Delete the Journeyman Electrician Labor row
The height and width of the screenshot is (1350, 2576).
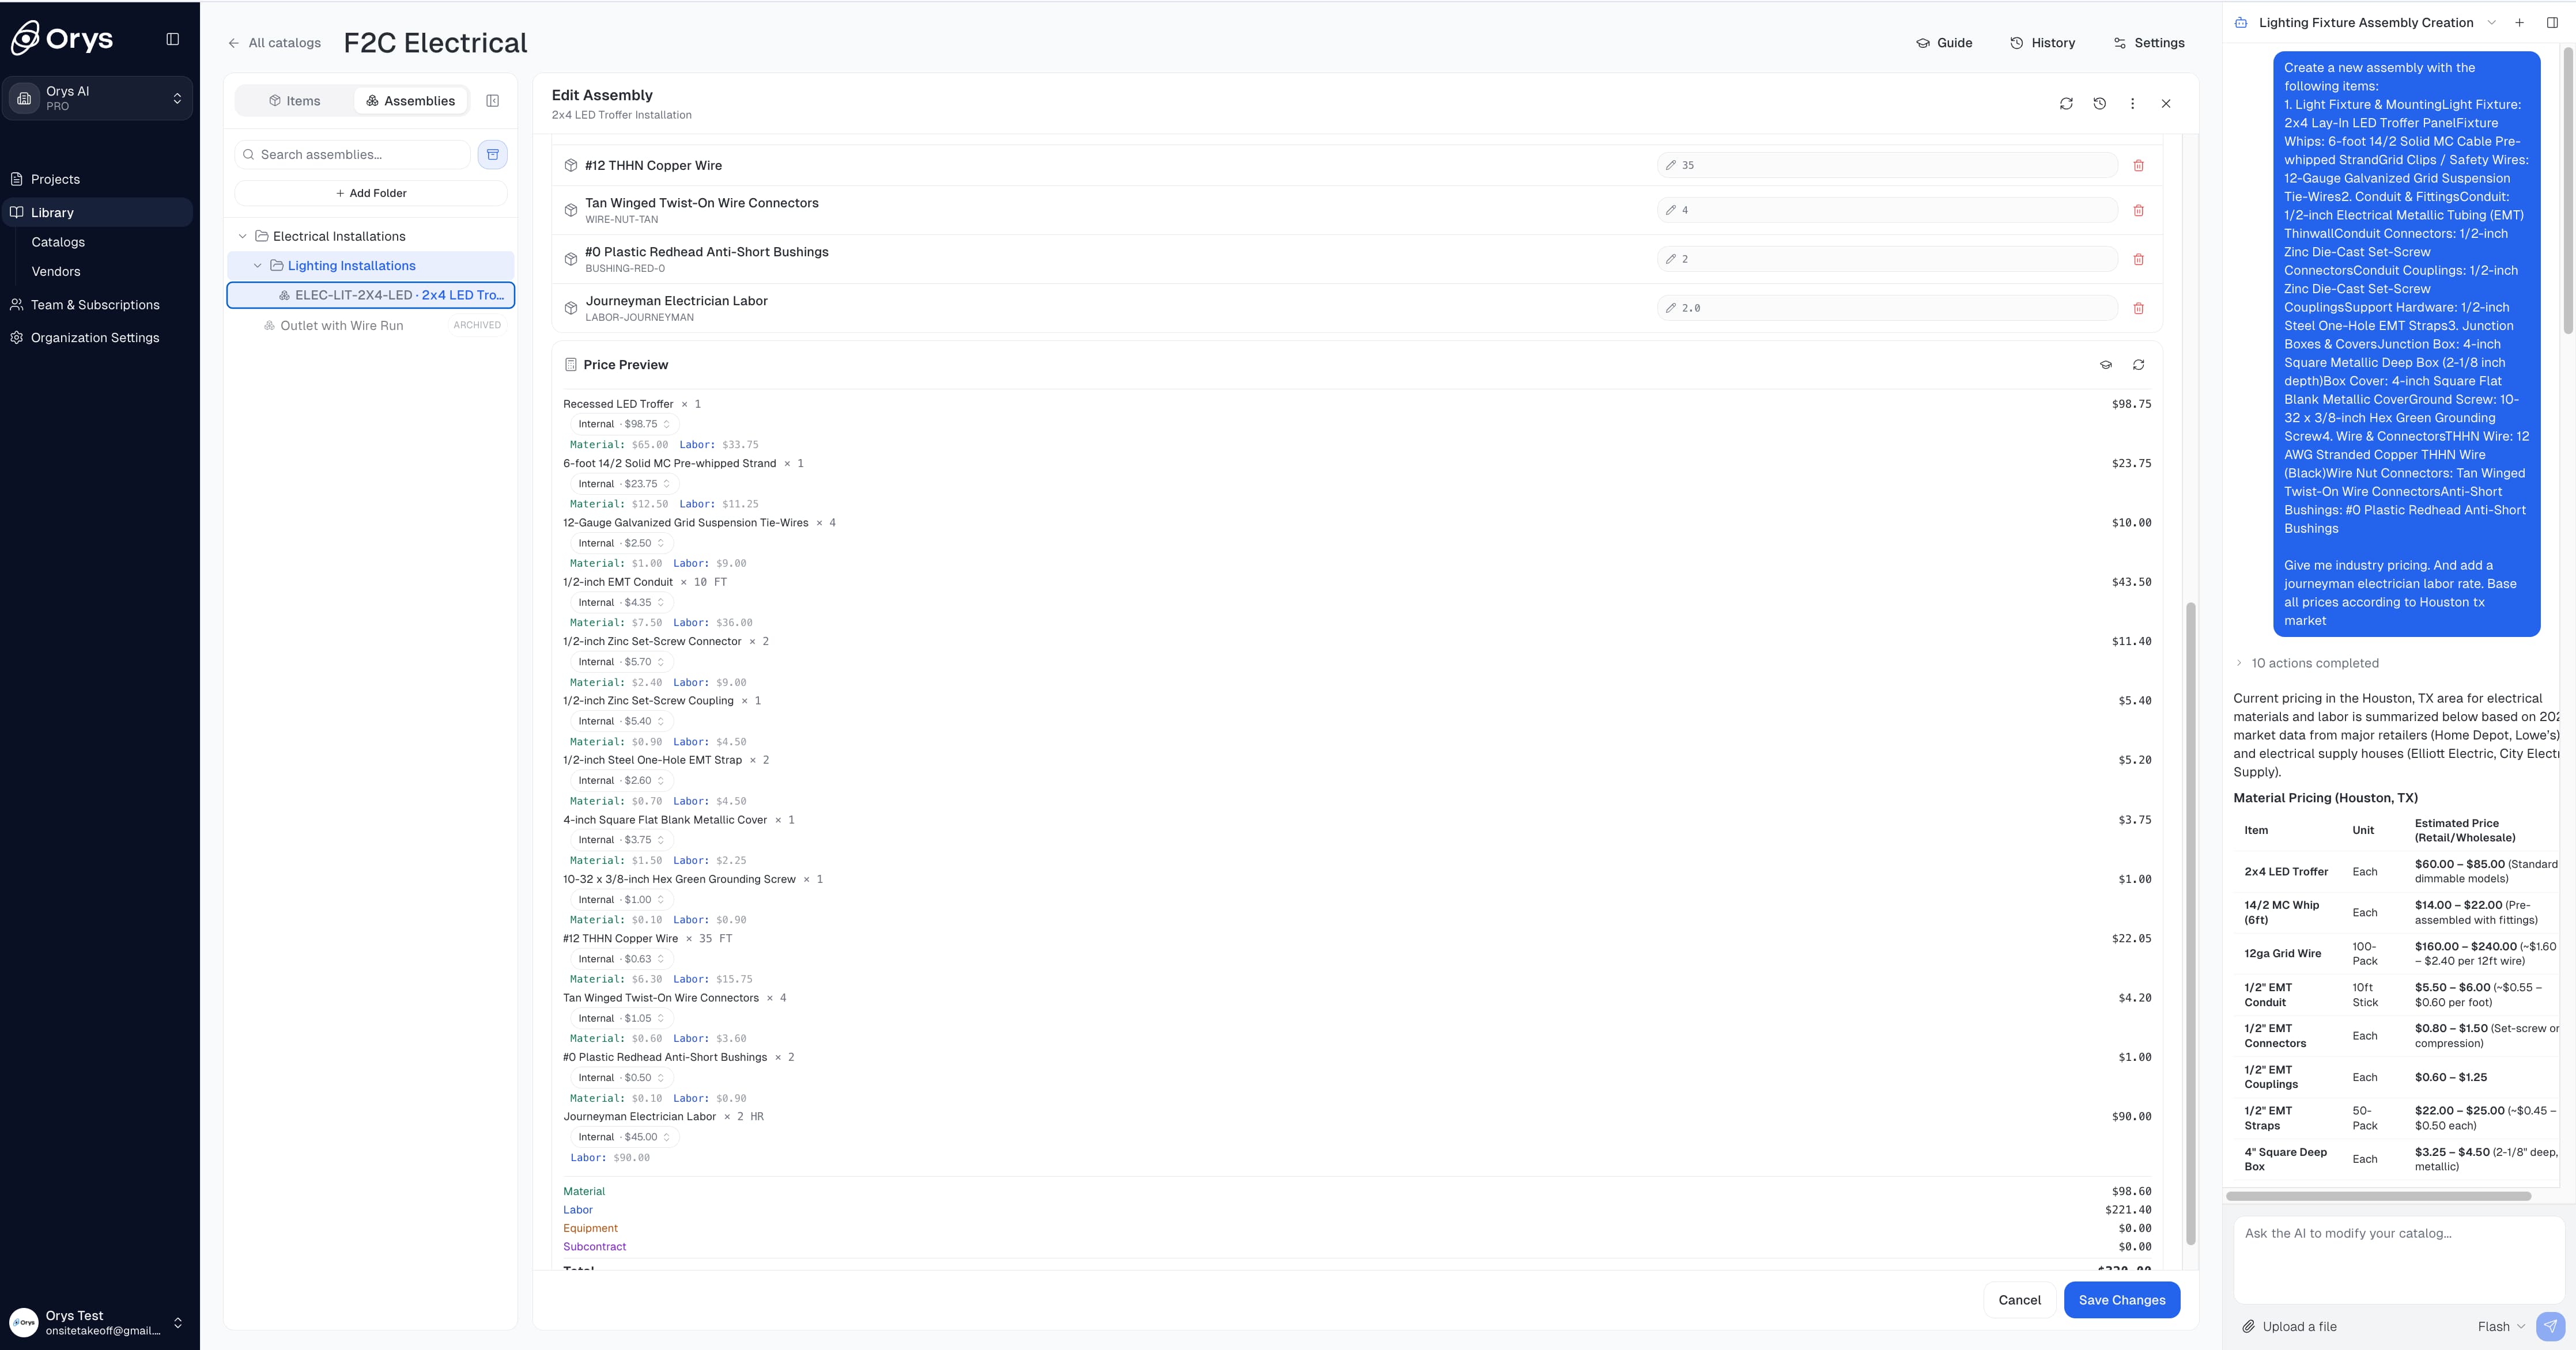2138,308
